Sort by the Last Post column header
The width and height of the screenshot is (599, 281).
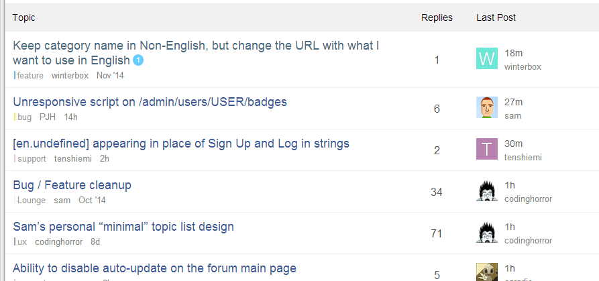click(x=496, y=17)
